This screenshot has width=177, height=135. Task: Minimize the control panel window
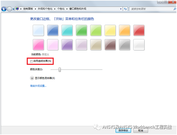coord(160,2)
